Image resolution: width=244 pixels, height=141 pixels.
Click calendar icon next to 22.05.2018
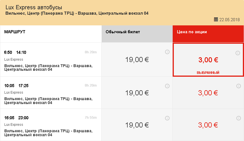(x=216, y=19)
